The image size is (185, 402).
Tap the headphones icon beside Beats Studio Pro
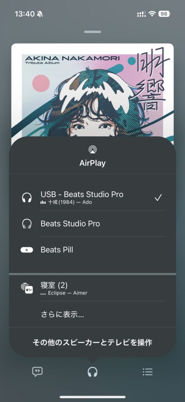click(x=27, y=223)
